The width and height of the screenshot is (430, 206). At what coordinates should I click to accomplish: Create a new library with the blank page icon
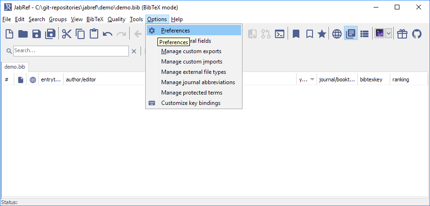(x=9, y=34)
